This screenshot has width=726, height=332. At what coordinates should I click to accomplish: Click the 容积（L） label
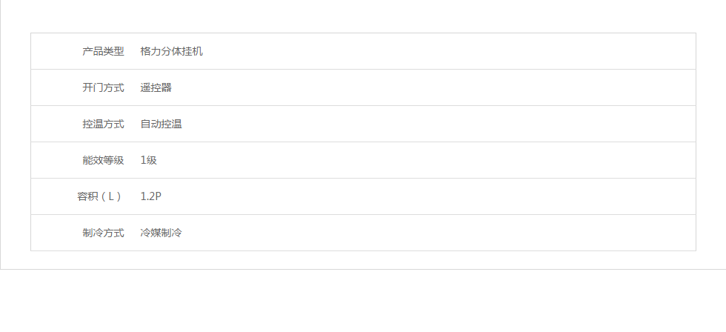(100, 197)
